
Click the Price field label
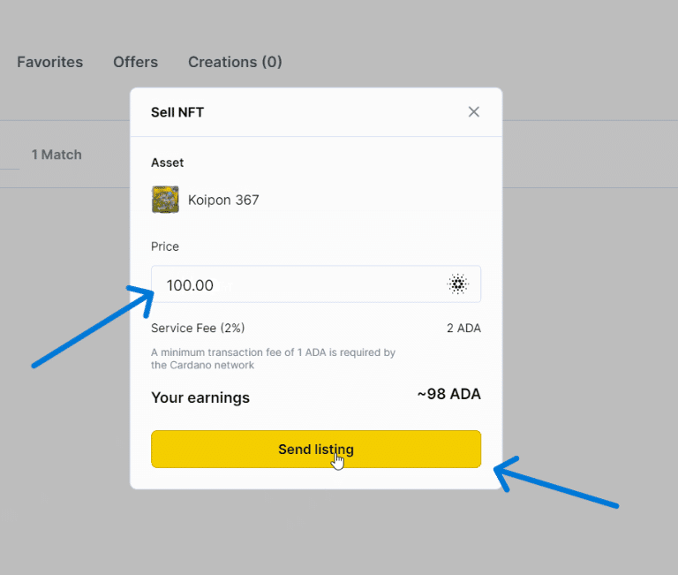point(165,246)
